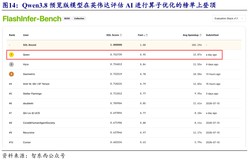Screen dimensions: 249x160
Task: Open the Hyra user entry
Action: (26, 64)
